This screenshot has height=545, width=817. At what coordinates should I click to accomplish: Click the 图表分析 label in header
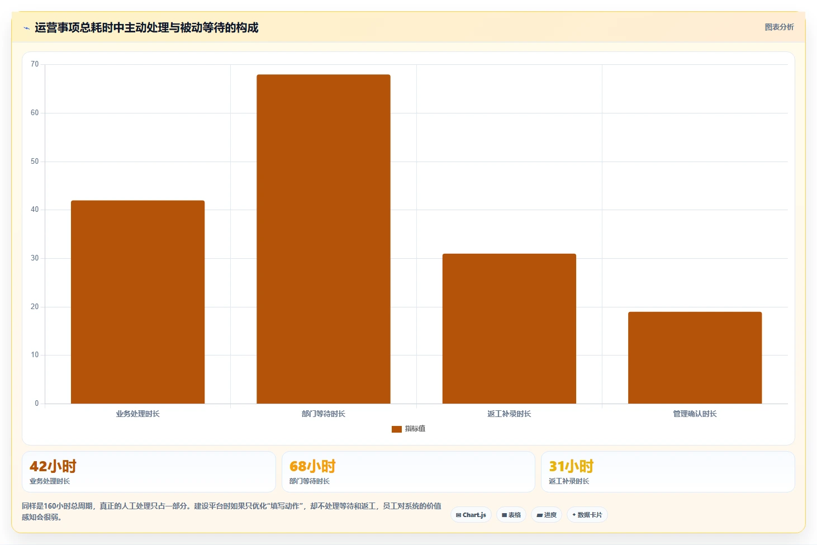[x=779, y=27]
